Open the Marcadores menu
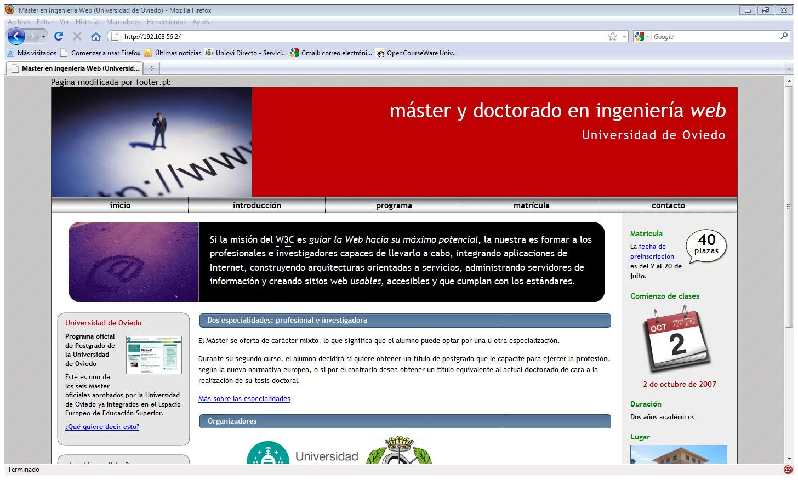 123,22
